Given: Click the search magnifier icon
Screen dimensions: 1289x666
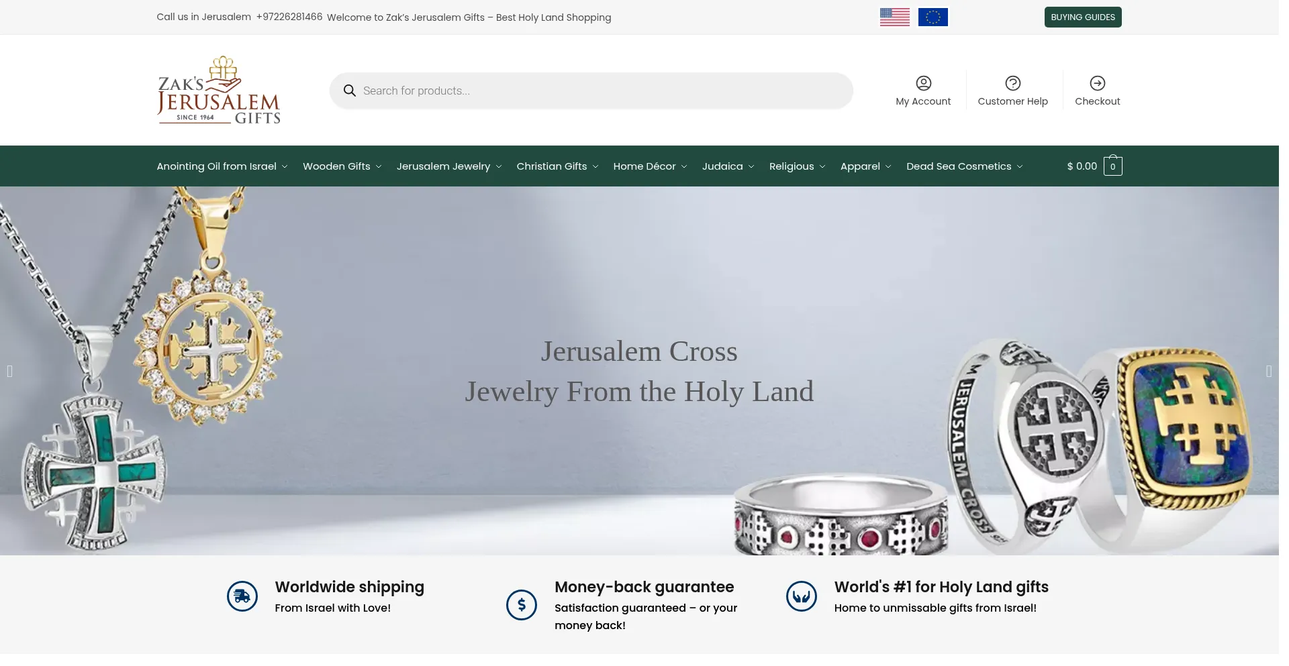Looking at the screenshot, I should tap(349, 91).
